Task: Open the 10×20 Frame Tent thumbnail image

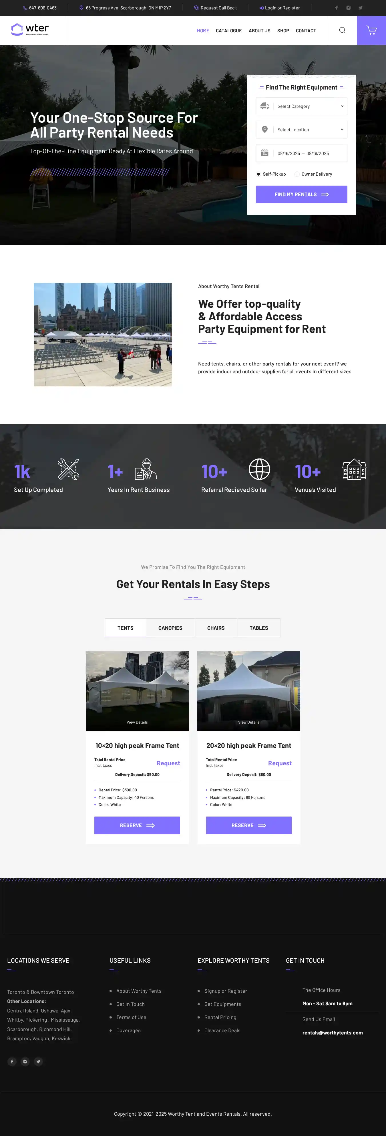Action: [x=137, y=691]
